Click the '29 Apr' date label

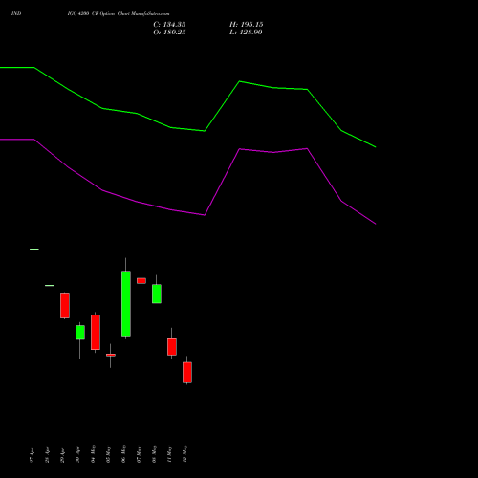62,456
